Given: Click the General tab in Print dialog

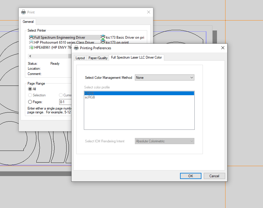Looking at the screenshot, I should 28,22.
